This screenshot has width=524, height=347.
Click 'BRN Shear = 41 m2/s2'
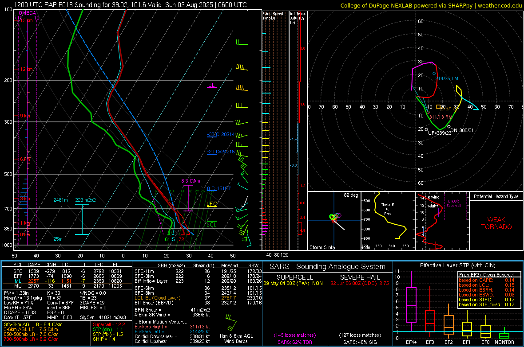tap(172, 310)
